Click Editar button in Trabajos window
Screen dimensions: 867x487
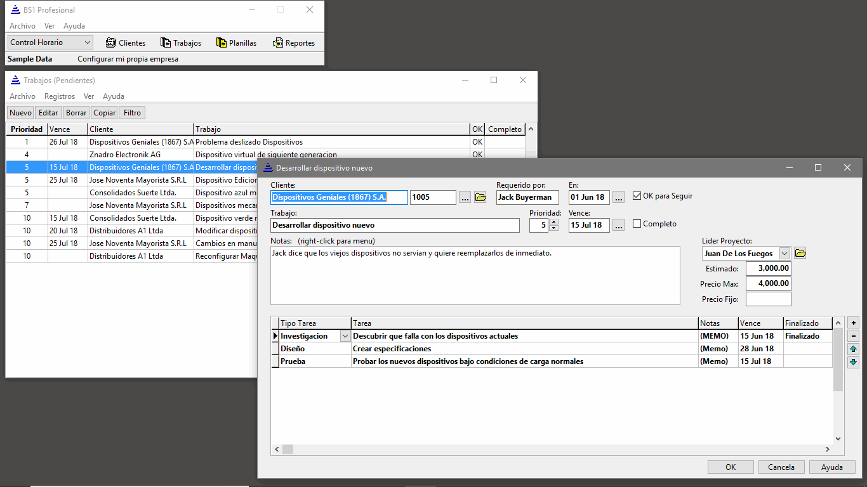(x=48, y=113)
